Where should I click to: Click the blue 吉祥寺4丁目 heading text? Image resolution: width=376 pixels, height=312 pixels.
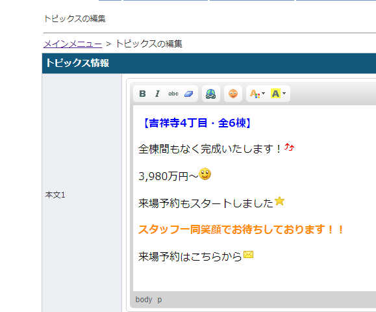coord(197,123)
